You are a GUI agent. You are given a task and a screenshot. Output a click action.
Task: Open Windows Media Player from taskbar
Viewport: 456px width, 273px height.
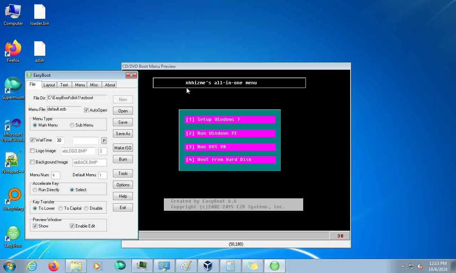pos(98,266)
